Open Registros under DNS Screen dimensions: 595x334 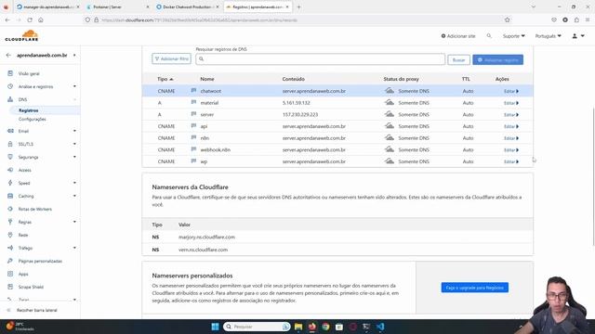pos(29,110)
